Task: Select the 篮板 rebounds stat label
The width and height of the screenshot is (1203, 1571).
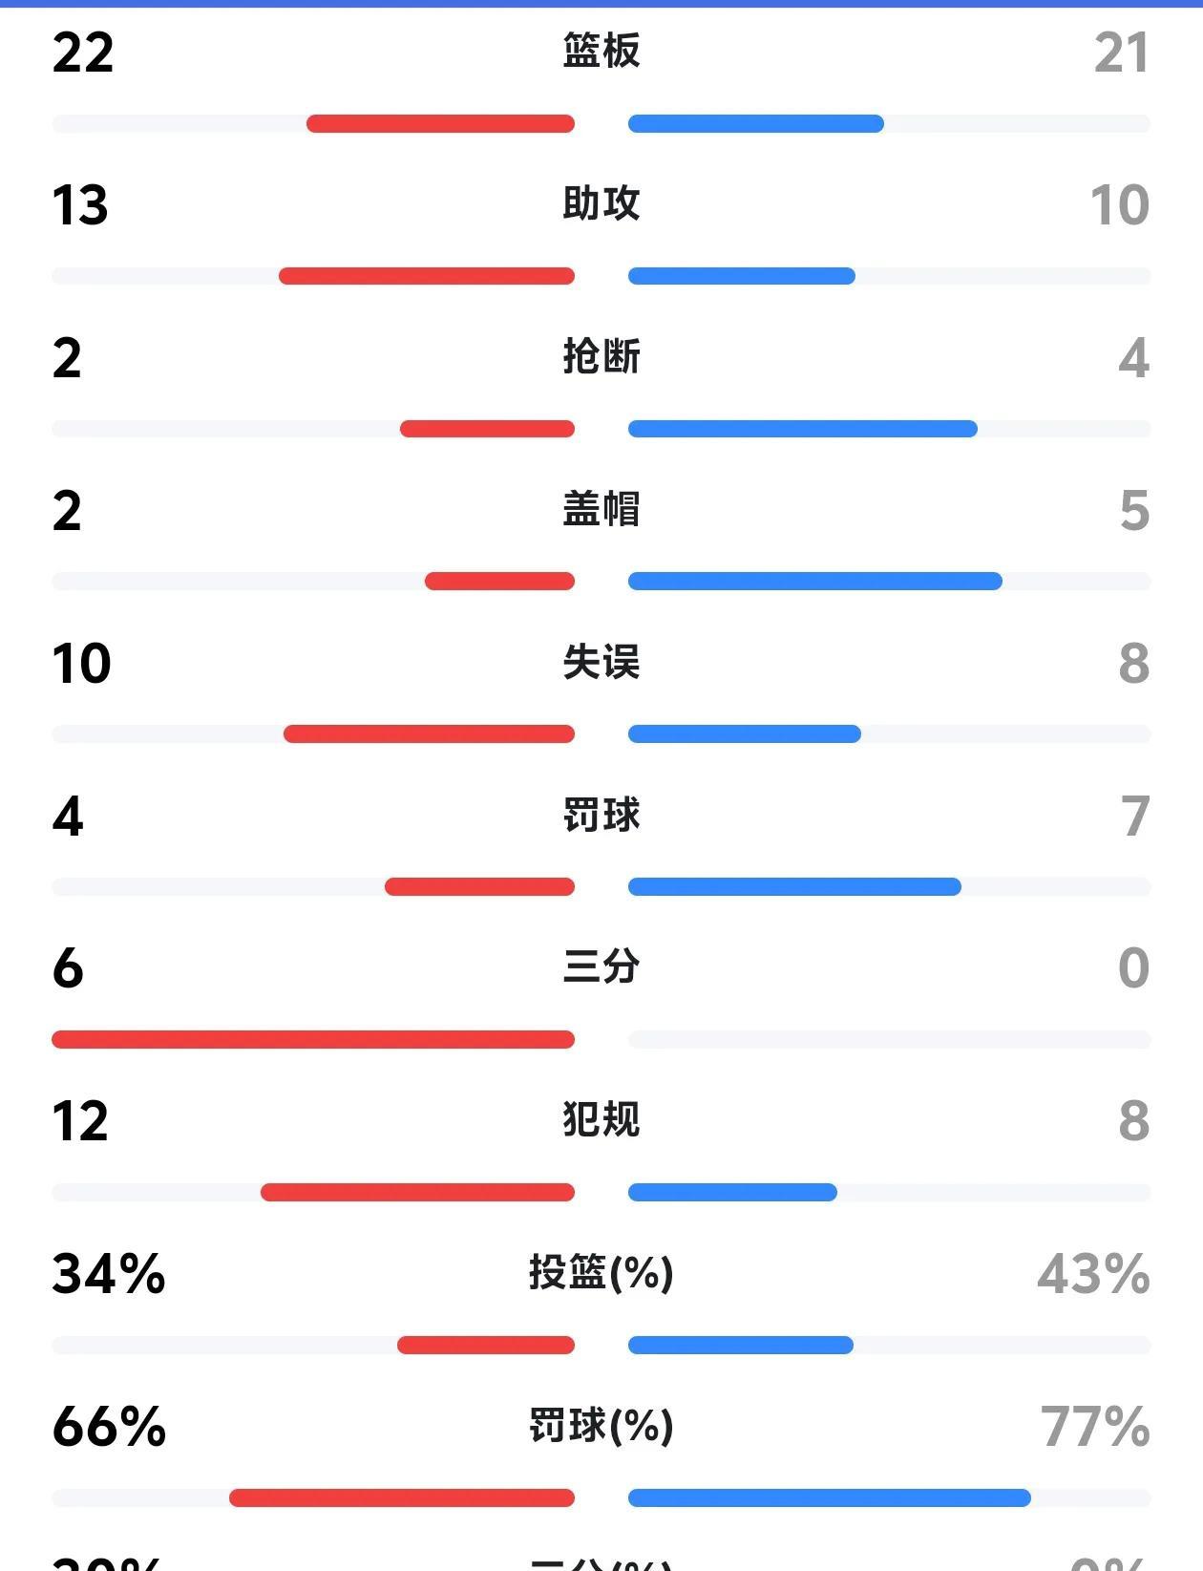Action: pyautogui.click(x=601, y=51)
